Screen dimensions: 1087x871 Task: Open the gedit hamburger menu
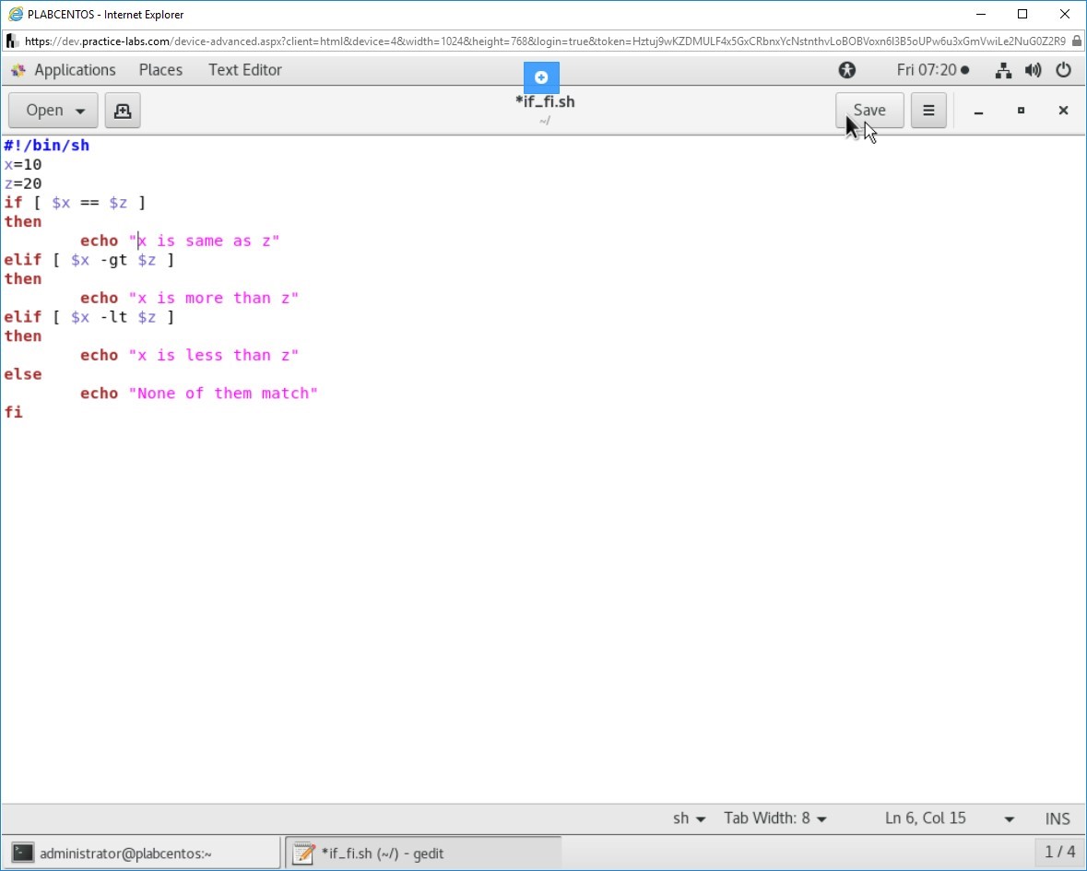[x=928, y=111]
